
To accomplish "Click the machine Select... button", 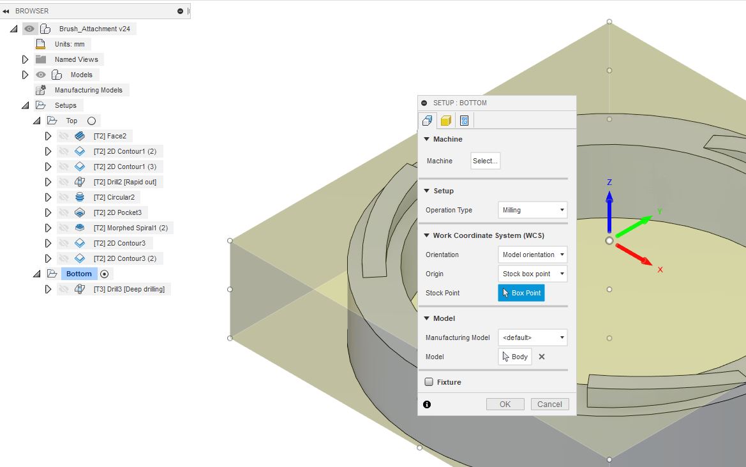I will 485,161.
